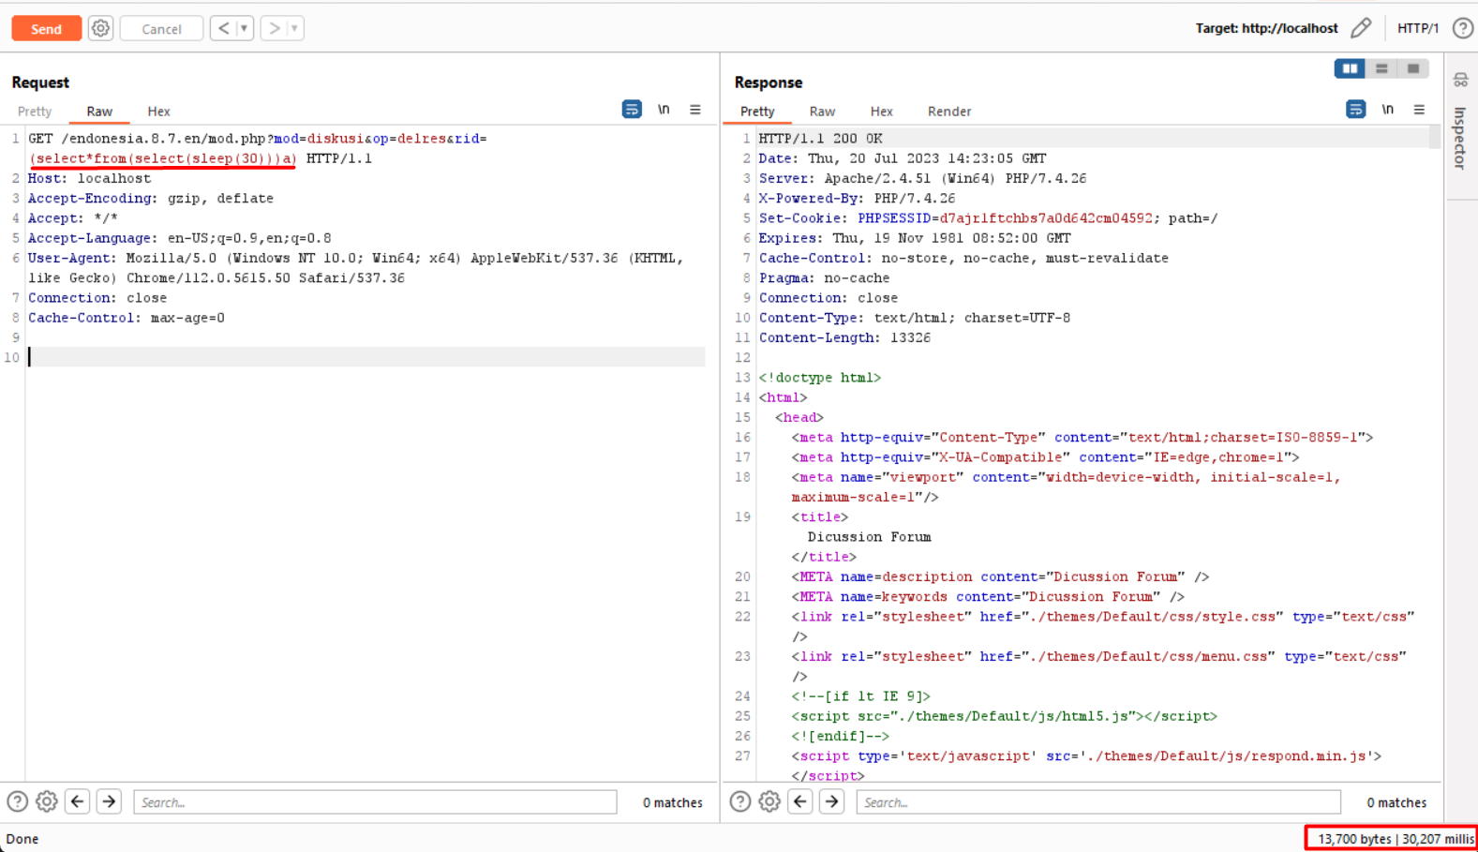Open Response search help icon
The width and height of the screenshot is (1478, 852).
740,801
